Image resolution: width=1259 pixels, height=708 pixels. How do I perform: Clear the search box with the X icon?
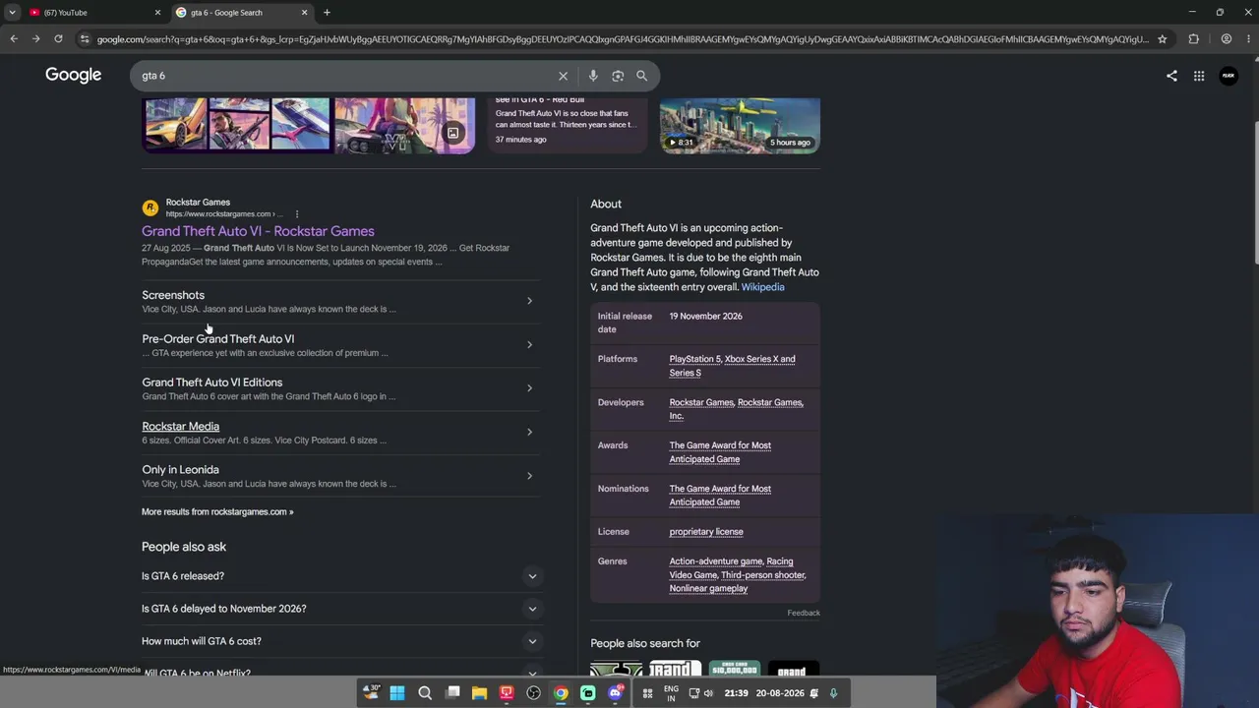(x=563, y=76)
